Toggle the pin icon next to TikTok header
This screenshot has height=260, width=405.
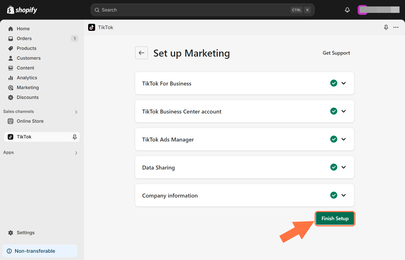click(x=386, y=27)
